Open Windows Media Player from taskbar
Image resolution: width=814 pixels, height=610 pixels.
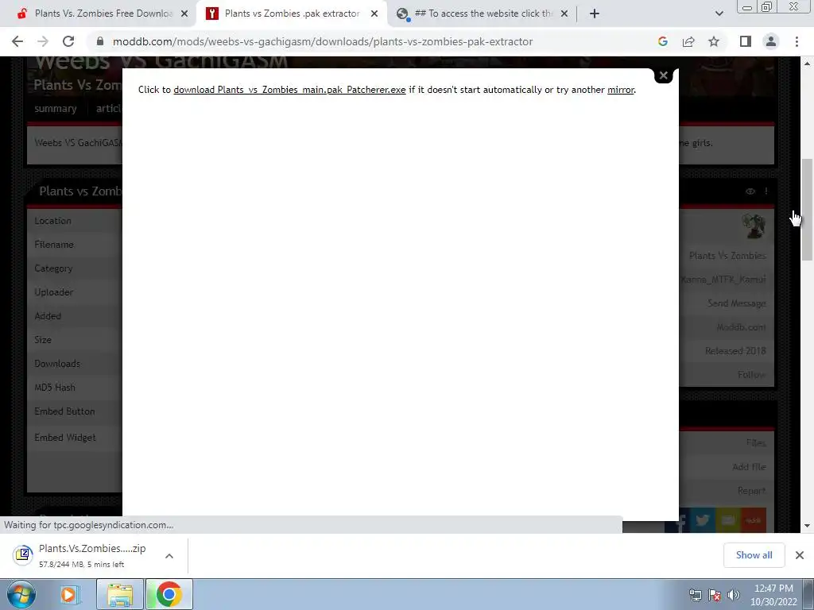(x=68, y=594)
